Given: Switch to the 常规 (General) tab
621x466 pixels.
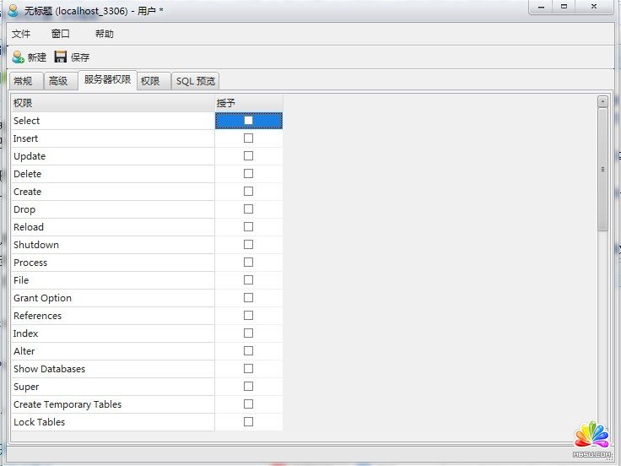Looking at the screenshot, I should [x=24, y=81].
